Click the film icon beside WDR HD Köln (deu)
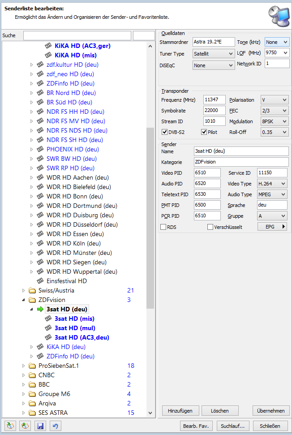The height and width of the screenshot is (435, 292). tap(40, 243)
